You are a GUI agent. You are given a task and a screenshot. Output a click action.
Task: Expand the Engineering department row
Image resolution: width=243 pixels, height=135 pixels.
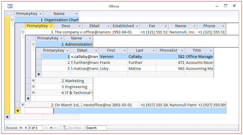(33, 87)
